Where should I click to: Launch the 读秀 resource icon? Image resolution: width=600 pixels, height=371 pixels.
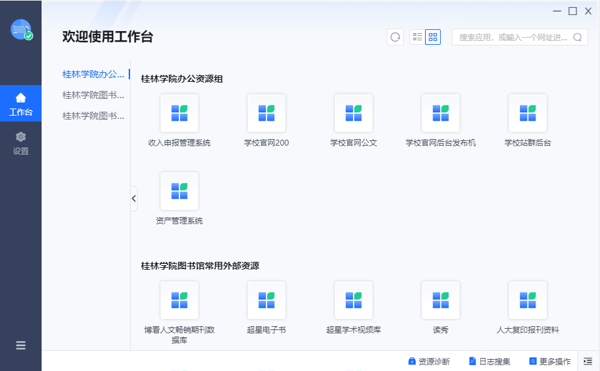click(440, 301)
